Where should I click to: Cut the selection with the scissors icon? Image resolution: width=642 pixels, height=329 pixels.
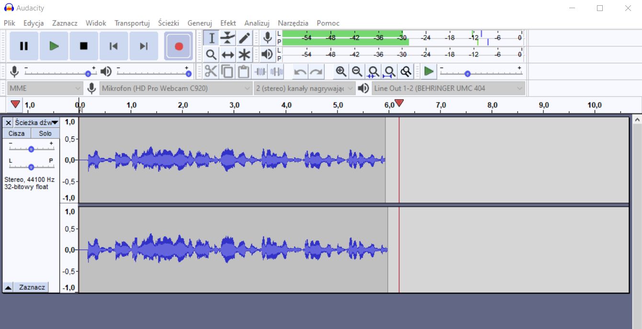click(x=211, y=71)
